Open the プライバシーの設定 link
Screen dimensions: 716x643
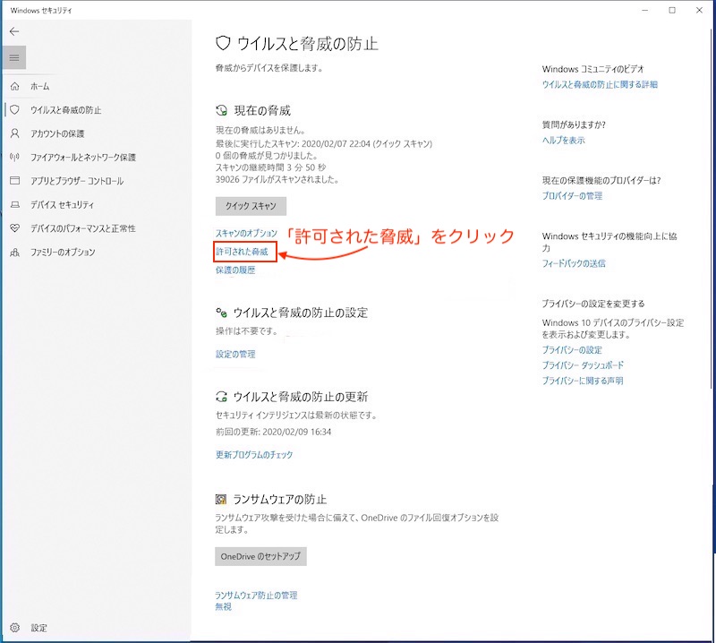(x=572, y=350)
